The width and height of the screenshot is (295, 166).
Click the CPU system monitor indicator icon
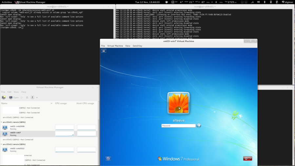173,2
